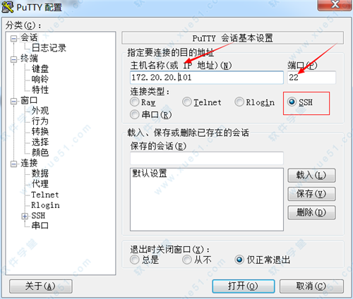Select 串口(R) serial connection type
This screenshot has height=299, width=353.
click(135, 114)
